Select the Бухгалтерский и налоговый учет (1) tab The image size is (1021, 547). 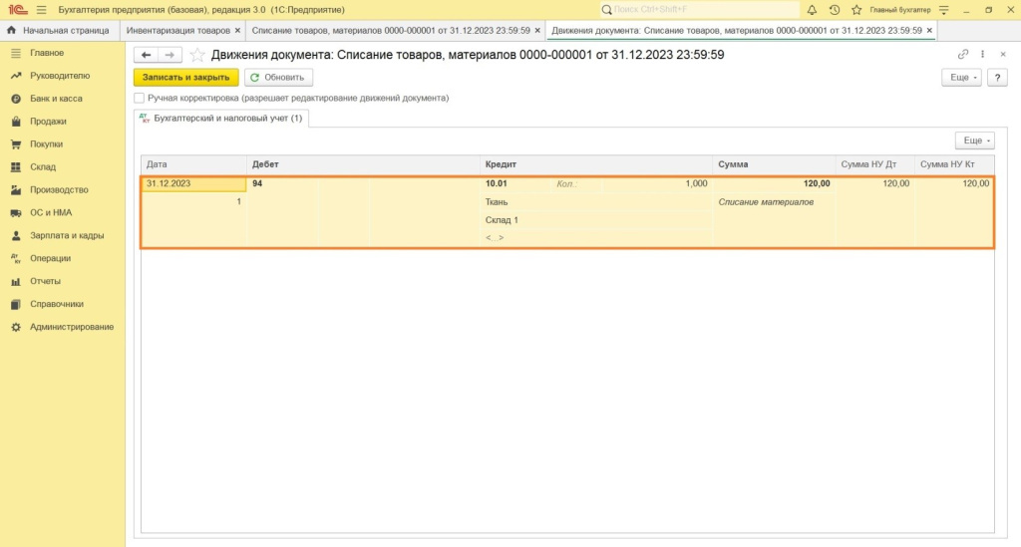221,119
